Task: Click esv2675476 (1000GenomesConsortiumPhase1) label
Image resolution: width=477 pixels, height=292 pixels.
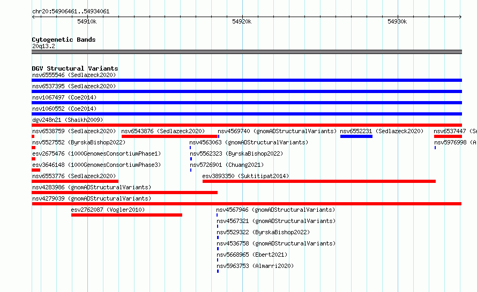Action: [x=96, y=153]
